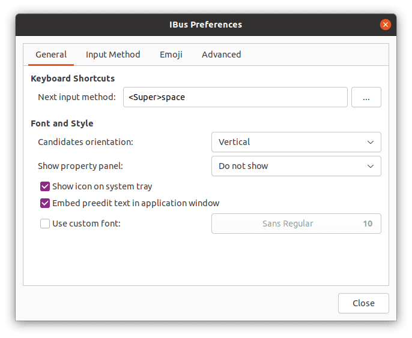The image size is (412, 338).
Task: Open the shortcut editor via ellipsis button
Action: pyautogui.click(x=366, y=97)
